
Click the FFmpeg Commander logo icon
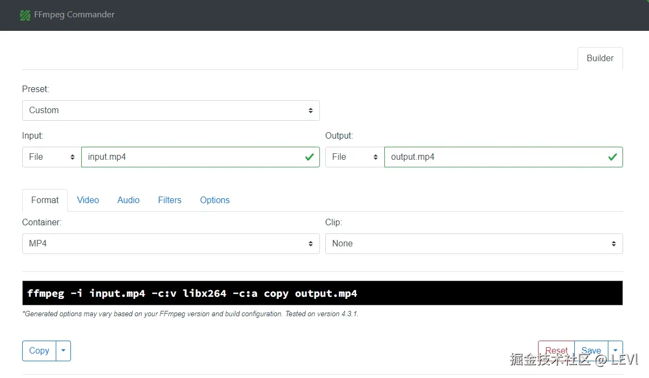click(25, 15)
